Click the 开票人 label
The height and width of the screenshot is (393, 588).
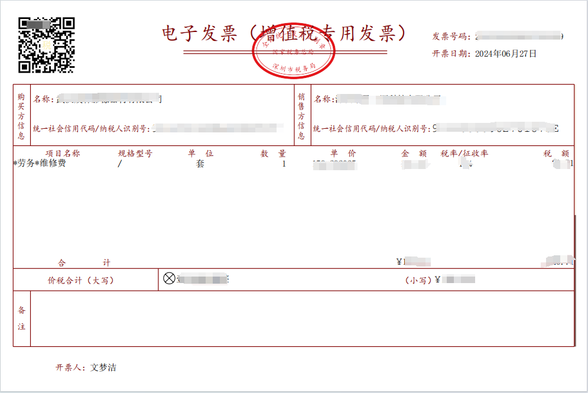click(72, 368)
